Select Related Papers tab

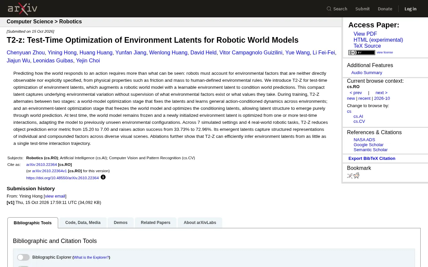pyautogui.click(x=155, y=223)
